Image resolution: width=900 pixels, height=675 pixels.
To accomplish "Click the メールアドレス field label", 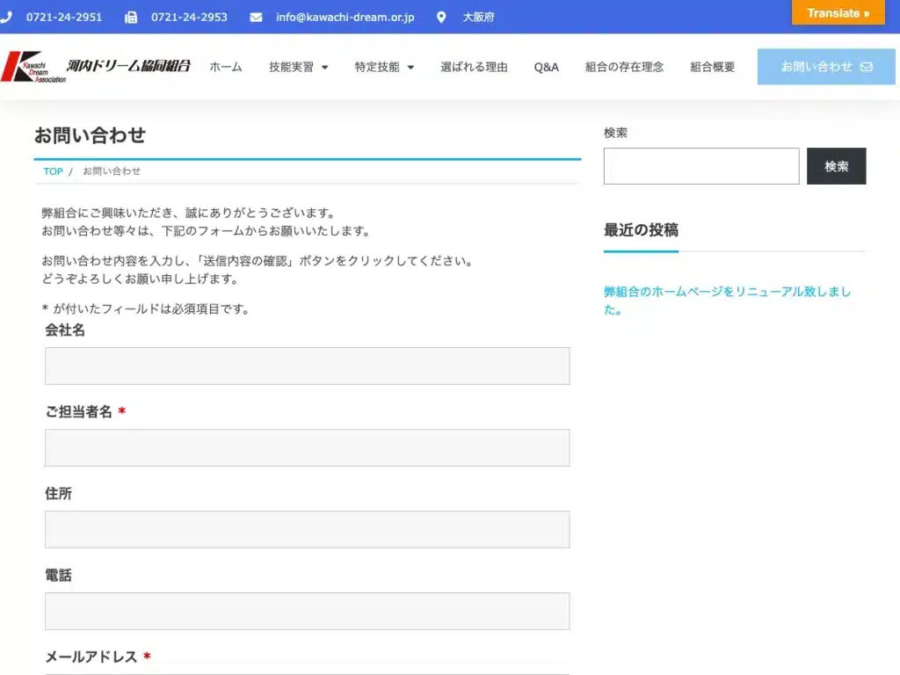I will (x=91, y=657).
